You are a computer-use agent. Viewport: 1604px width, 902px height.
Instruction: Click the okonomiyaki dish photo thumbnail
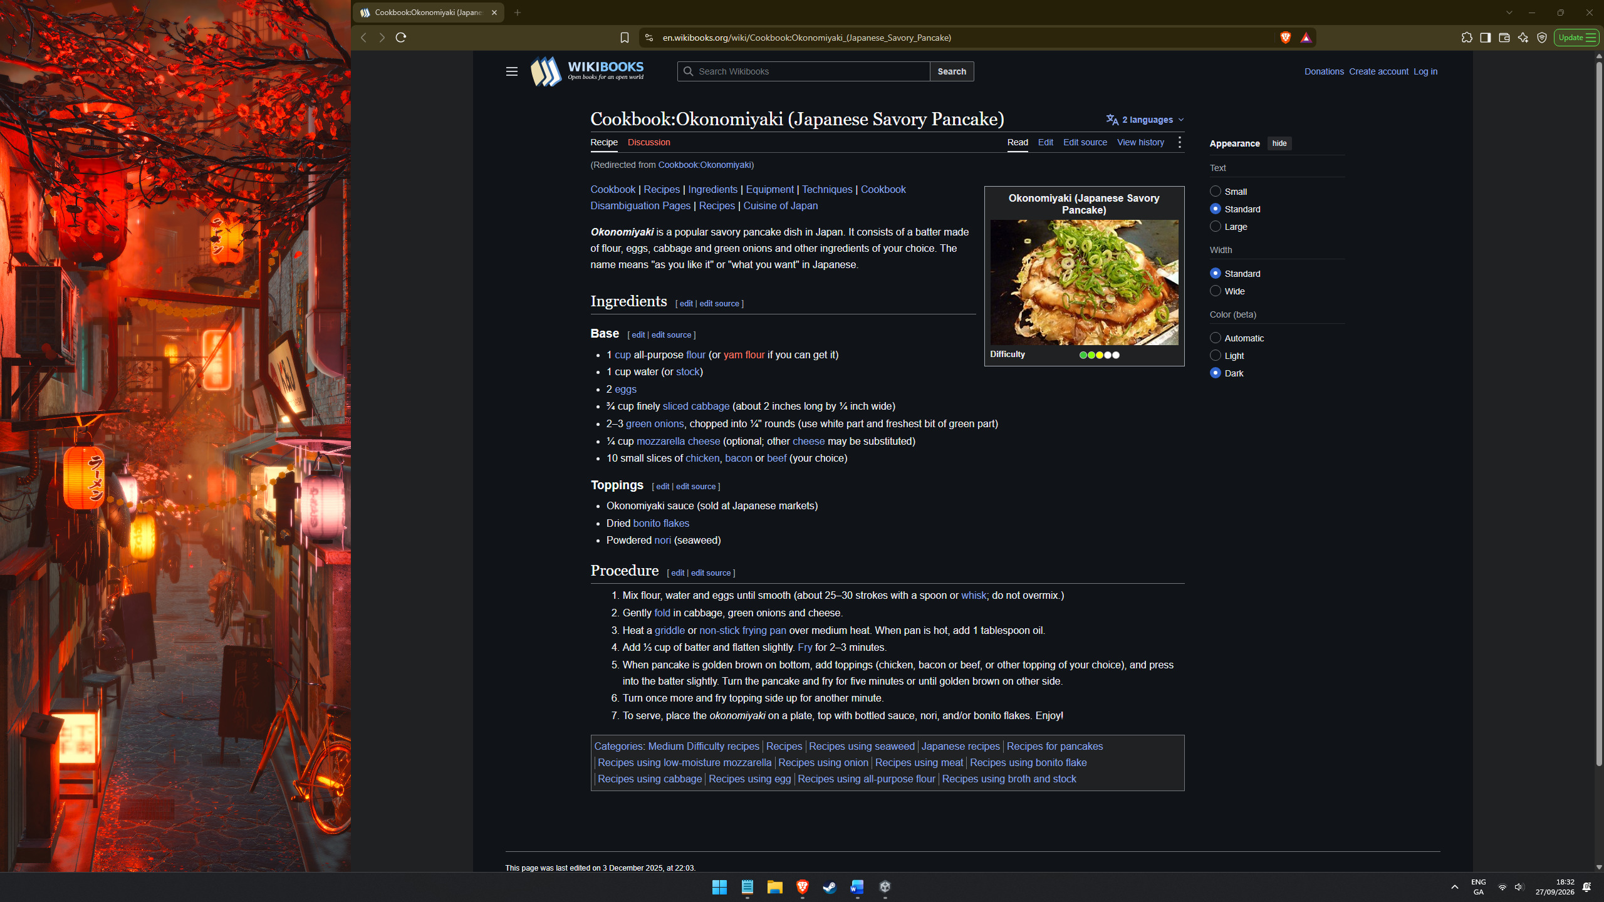(x=1084, y=283)
